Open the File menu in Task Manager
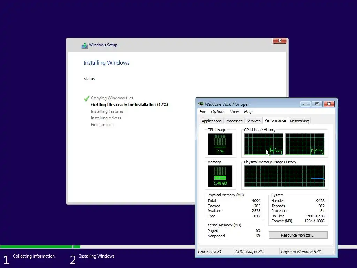357x268 pixels. [203, 112]
